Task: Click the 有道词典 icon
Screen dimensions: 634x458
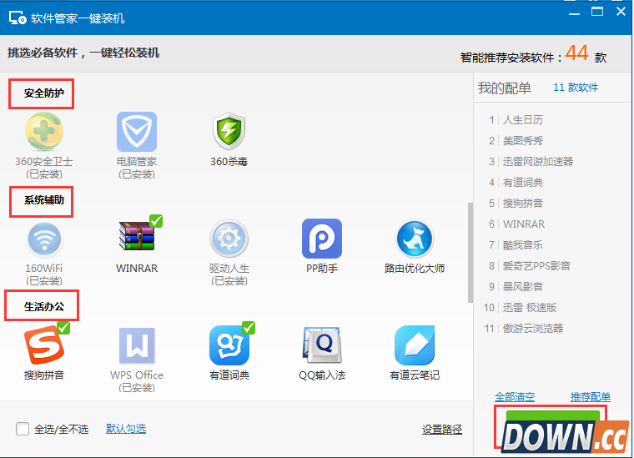Action: [229, 345]
